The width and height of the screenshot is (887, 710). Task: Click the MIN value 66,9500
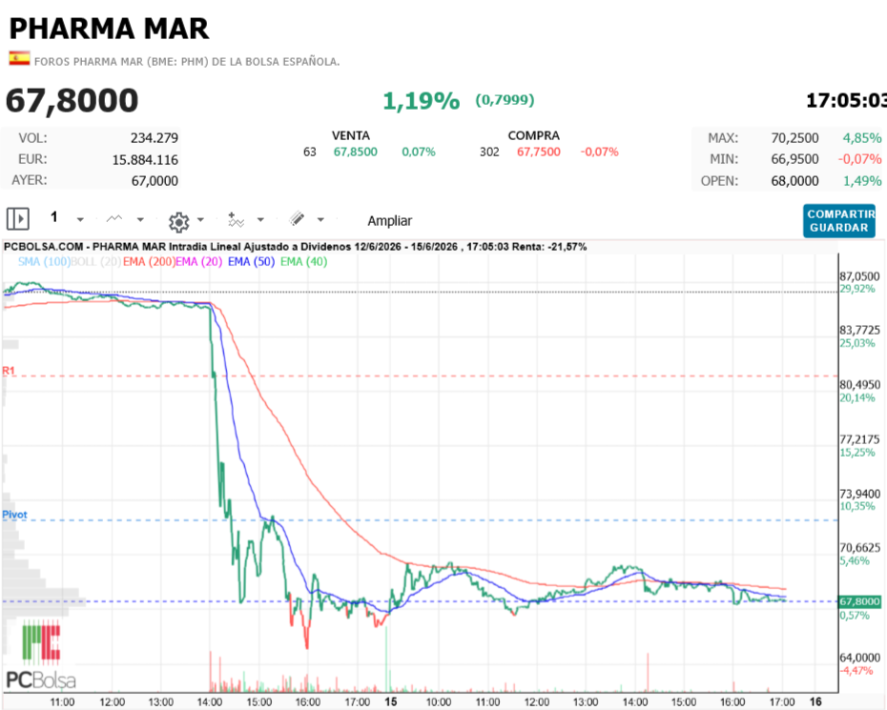(794, 159)
